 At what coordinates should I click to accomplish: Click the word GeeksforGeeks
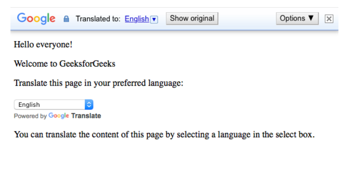click(87, 64)
